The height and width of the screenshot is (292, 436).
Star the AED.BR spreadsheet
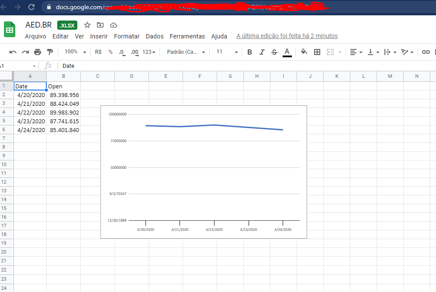pyautogui.click(x=87, y=25)
